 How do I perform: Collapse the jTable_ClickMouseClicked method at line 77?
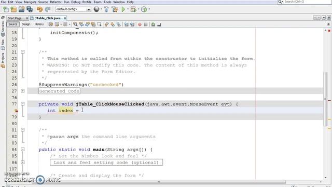tap(23, 104)
